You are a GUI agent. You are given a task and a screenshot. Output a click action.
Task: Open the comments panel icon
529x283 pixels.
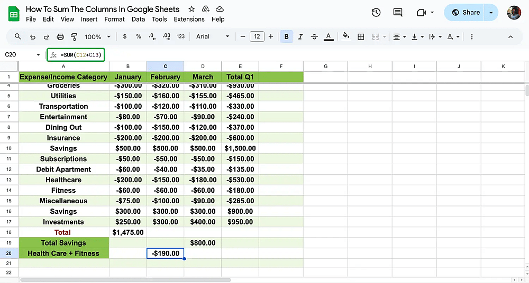click(398, 13)
